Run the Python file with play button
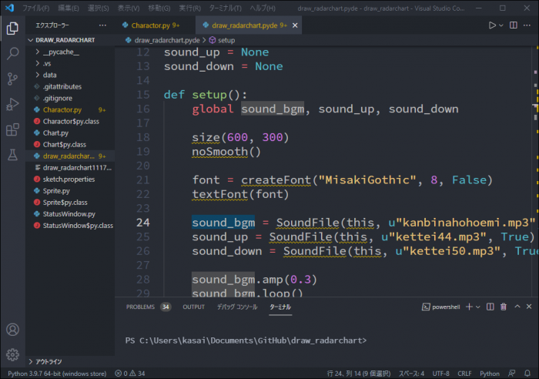 point(493,25)
